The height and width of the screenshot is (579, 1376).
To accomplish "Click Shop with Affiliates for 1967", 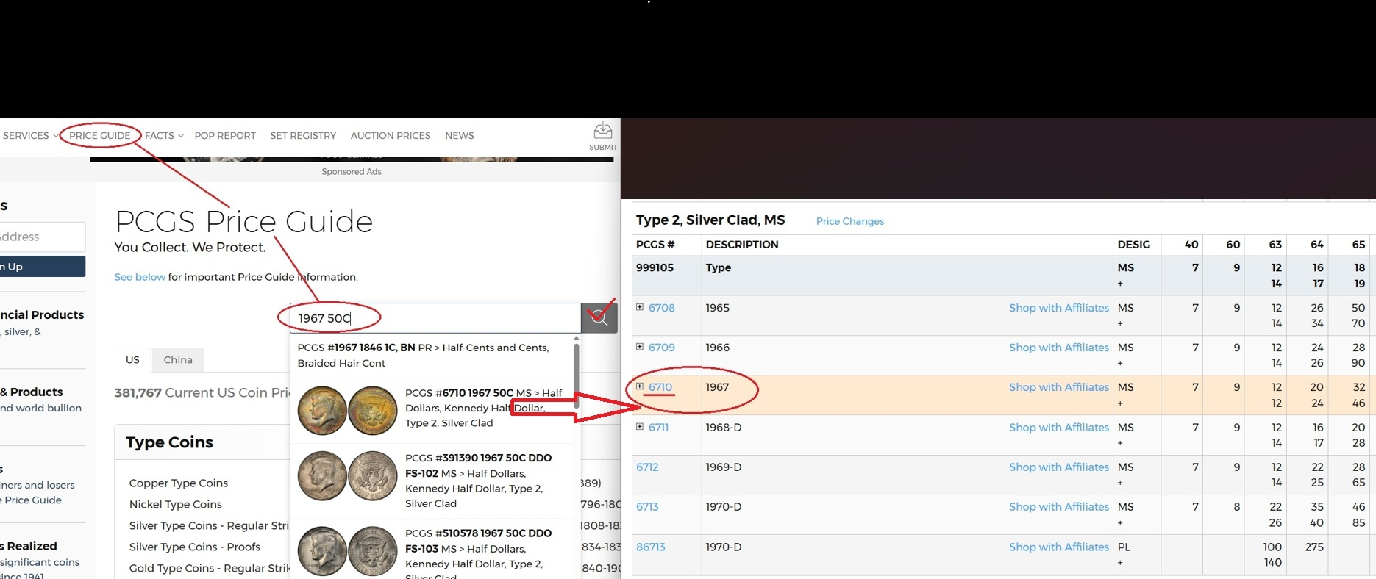I will (1058, 387).
